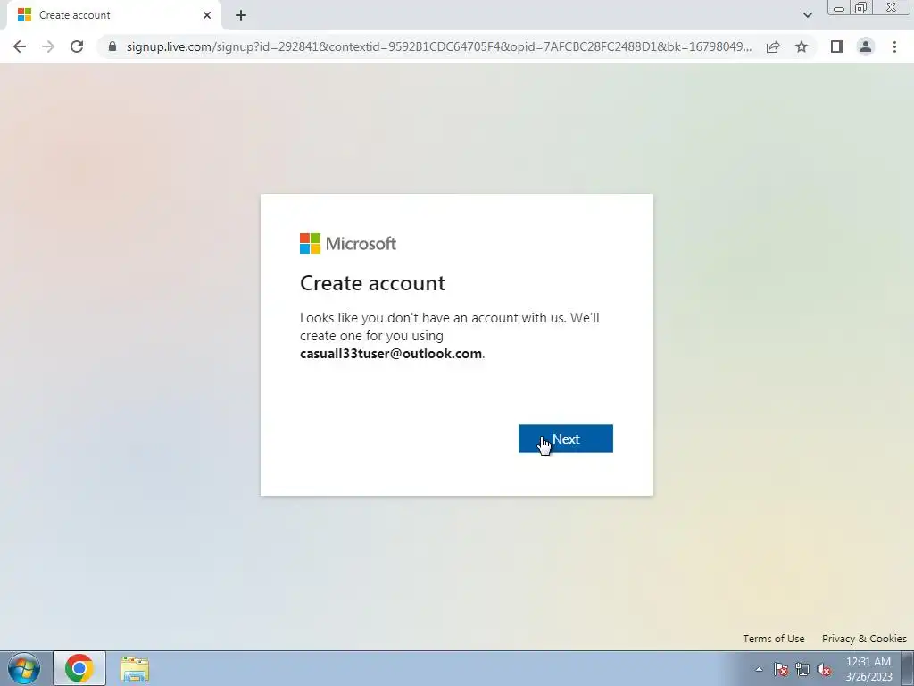914x686 pixels.
Task: Restore down the Chrome window
Action: [x=861, y=7]
